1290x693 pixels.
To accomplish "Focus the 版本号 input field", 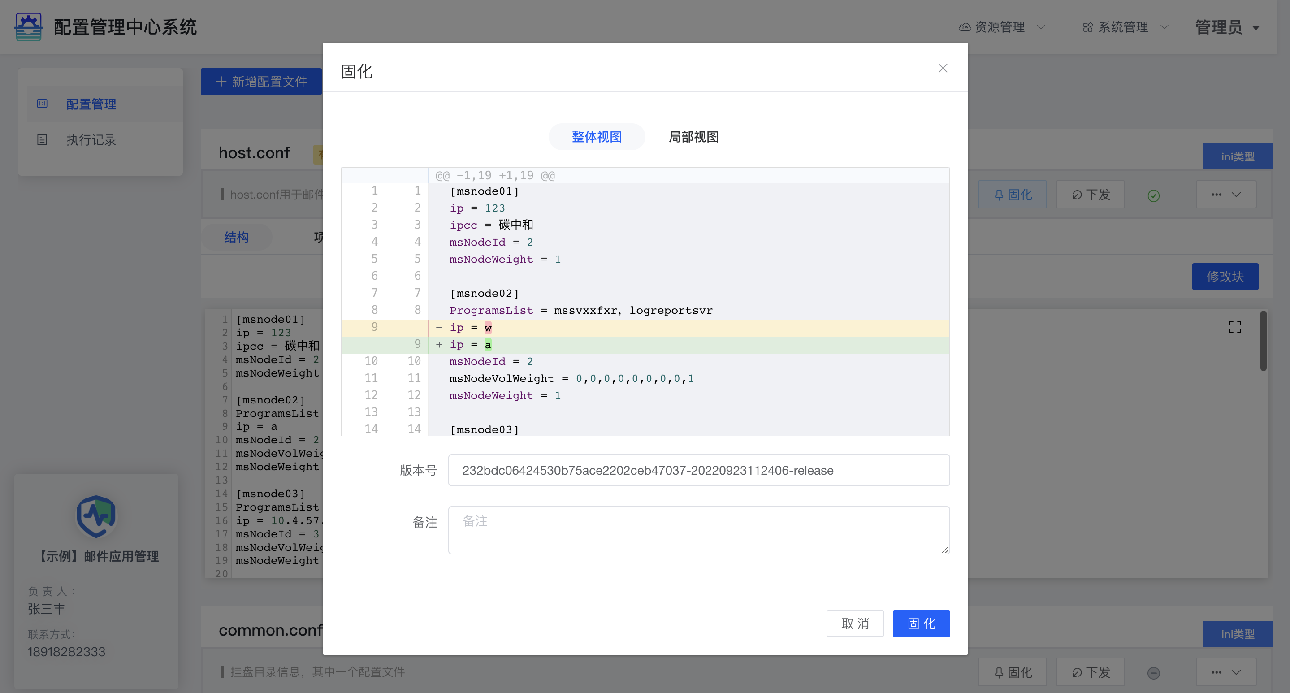I will 699,470.
